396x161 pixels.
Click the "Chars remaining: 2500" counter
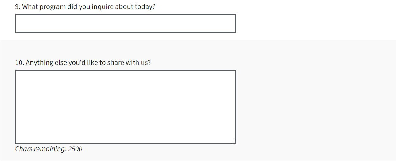coord(49,149)
